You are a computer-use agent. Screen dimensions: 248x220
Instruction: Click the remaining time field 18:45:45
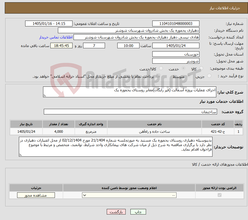61,46
